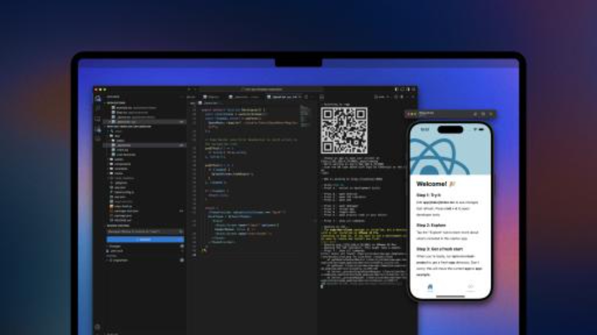This screenshot has width=597, height=335.
Task: Expand the components folder in file tree
Action: pyautogui.click(x=122, y=164)
